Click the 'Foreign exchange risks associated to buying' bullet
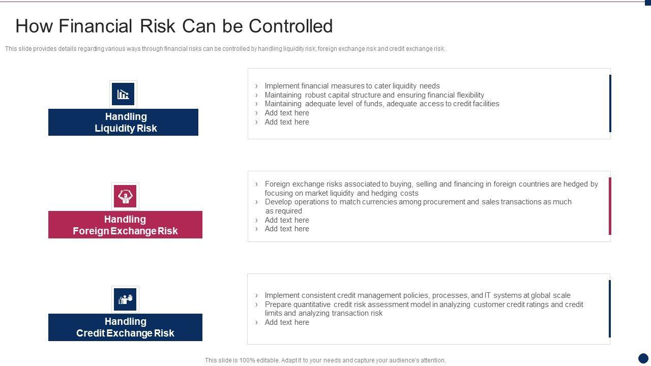The width and height of the screenshot is (651, 366). click(431, 184)
